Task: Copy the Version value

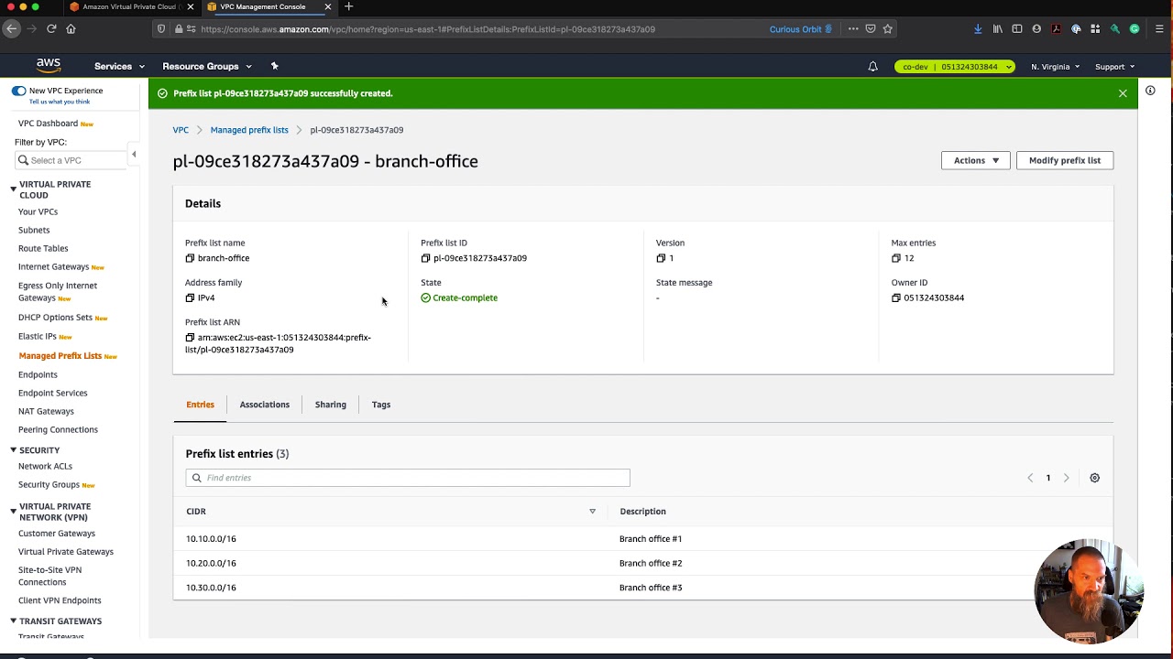Action: click(661, 258)
